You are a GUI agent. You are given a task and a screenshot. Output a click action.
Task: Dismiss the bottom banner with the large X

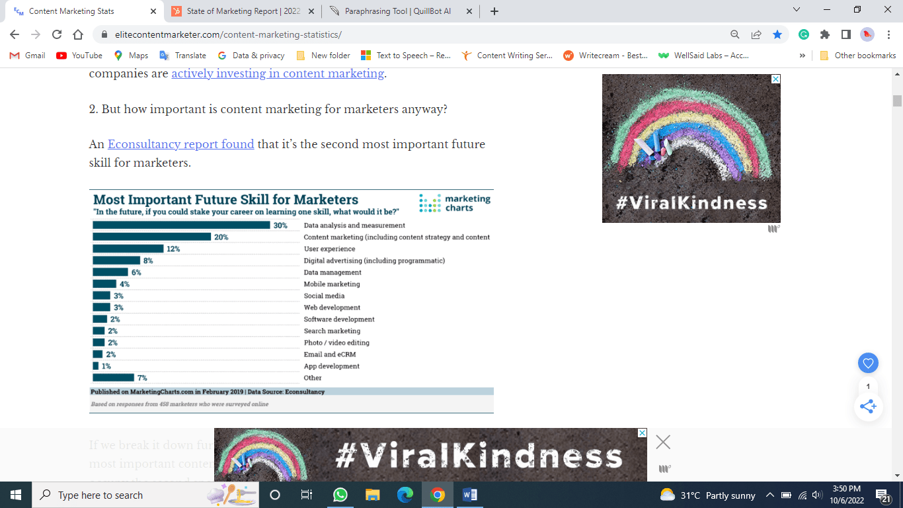click(663, 442)
